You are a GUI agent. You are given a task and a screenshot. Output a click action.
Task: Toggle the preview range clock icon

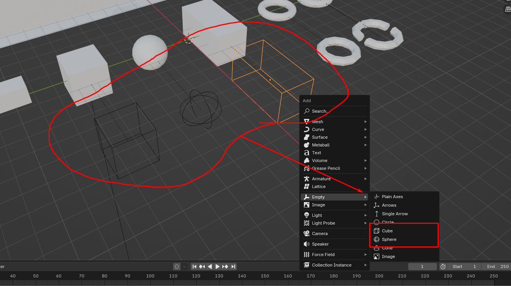[443, 267]
